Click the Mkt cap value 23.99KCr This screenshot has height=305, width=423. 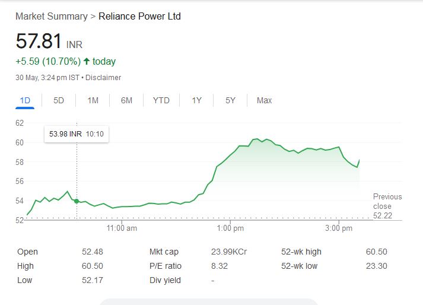229,252
